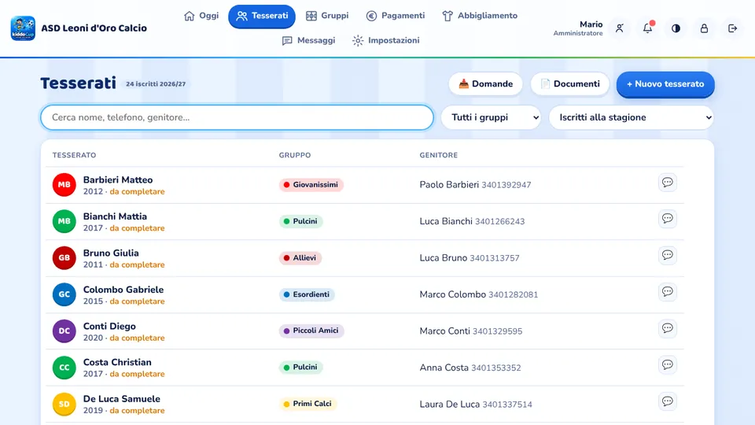Image resolution: width=755 pixels, height=425 pixels.
Task: Click the Primi Calci group badge
Action: click(308, 404)
